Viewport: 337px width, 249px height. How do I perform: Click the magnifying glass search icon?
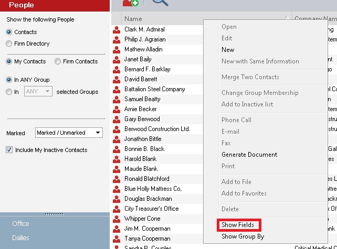[x=160, y=3]
